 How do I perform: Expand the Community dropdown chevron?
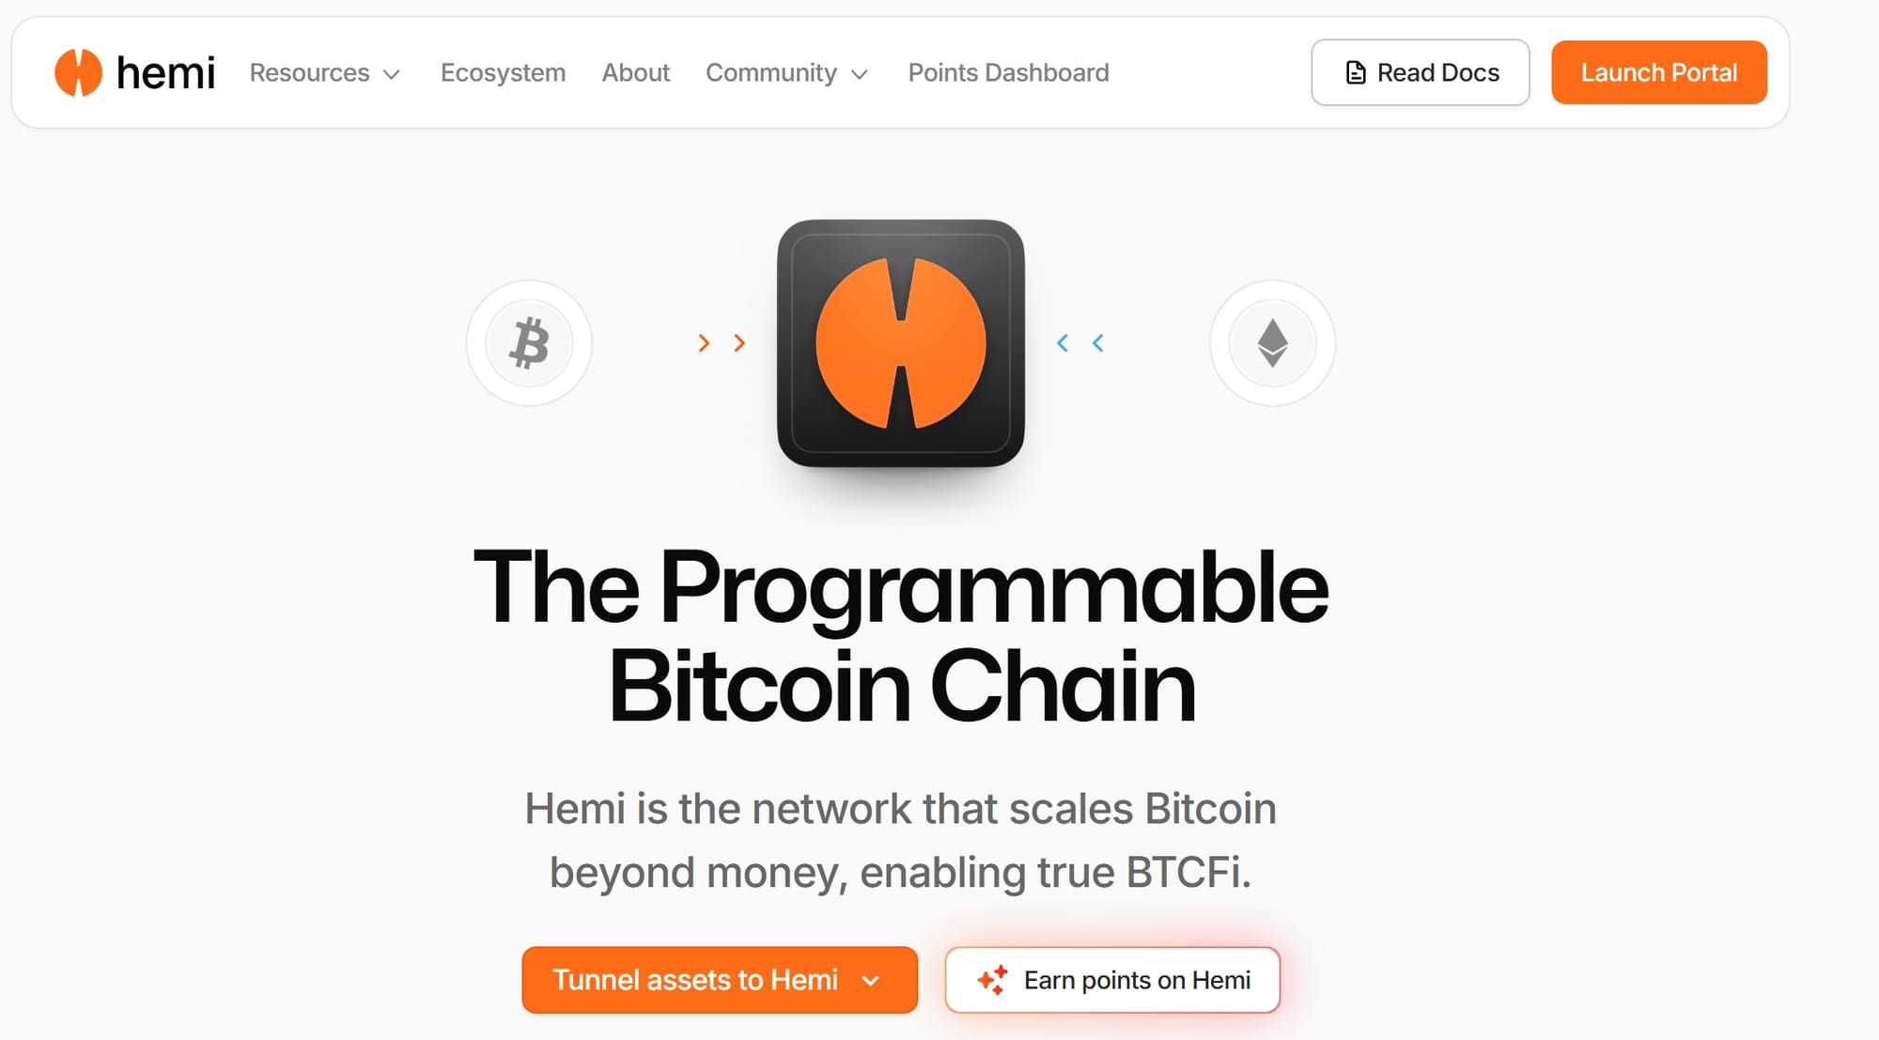[x=859, y=74]
